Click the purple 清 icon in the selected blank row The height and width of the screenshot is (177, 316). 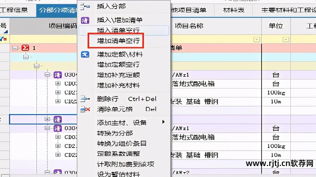(57, 119)
